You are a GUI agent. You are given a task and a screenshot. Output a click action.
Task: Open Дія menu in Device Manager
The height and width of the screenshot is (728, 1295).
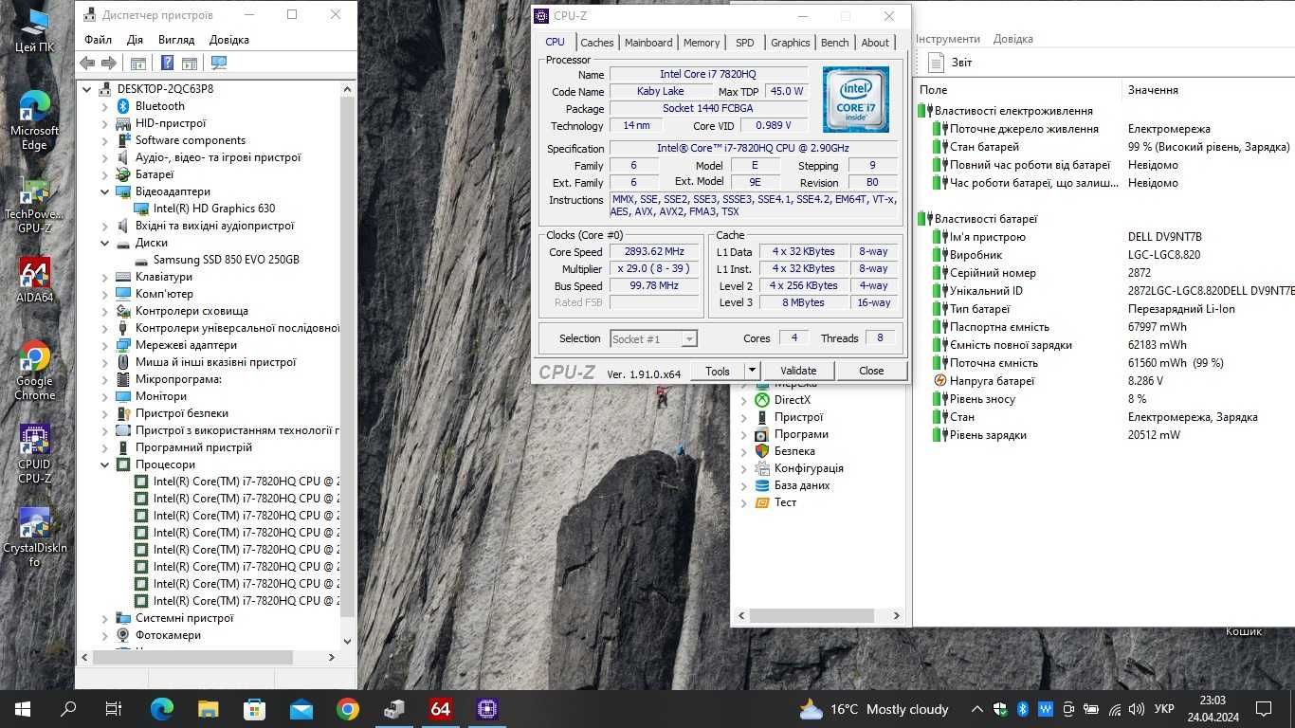[x=135, y=40]
